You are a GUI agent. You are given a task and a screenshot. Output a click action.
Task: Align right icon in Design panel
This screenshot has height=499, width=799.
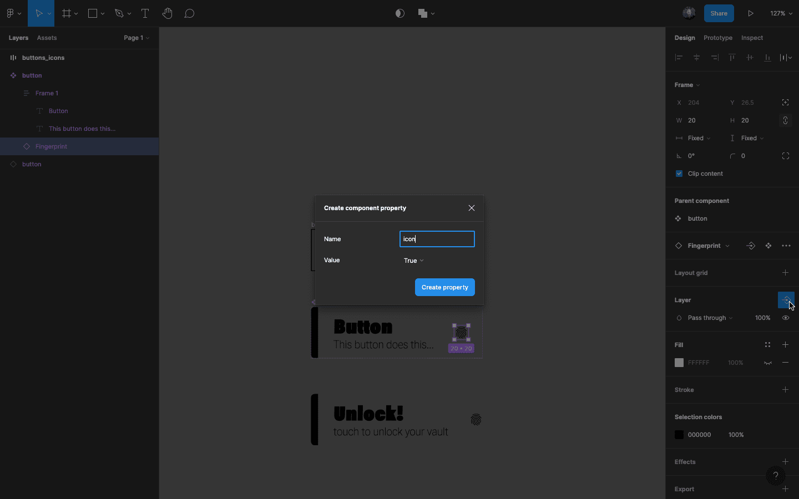(715, 57)
